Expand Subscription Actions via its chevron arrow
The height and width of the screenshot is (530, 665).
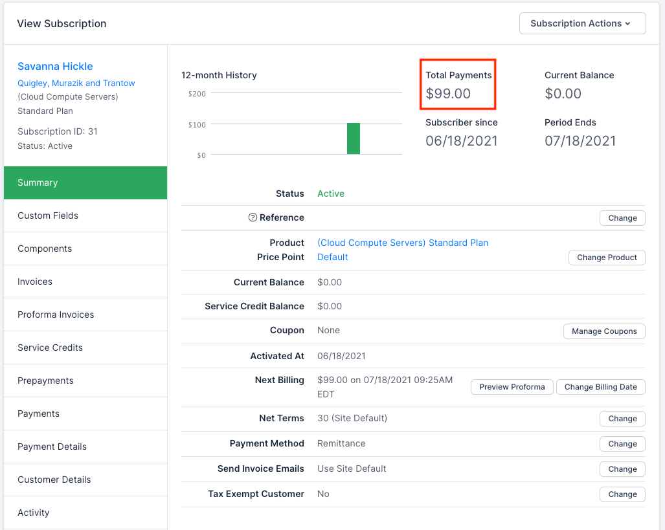tap(629, 23)
